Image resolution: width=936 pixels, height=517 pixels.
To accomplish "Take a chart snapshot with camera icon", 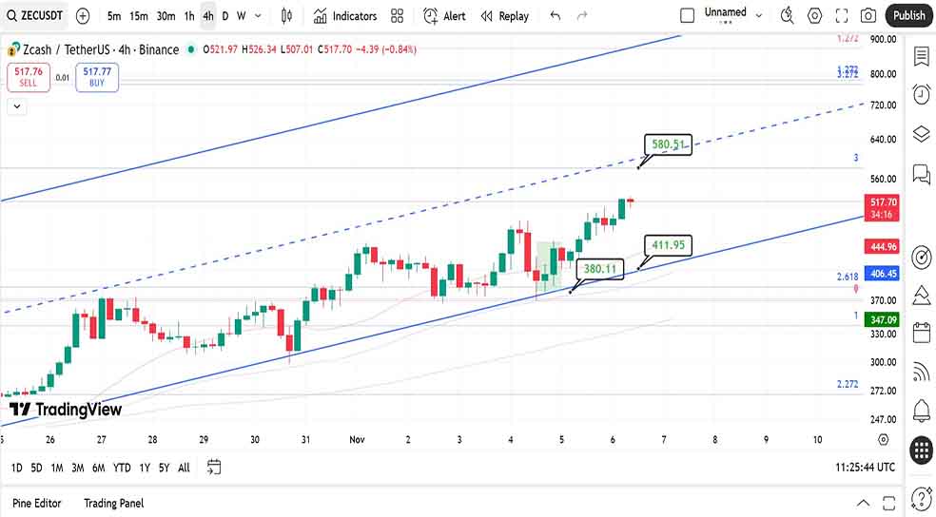I will click(868, 16).
